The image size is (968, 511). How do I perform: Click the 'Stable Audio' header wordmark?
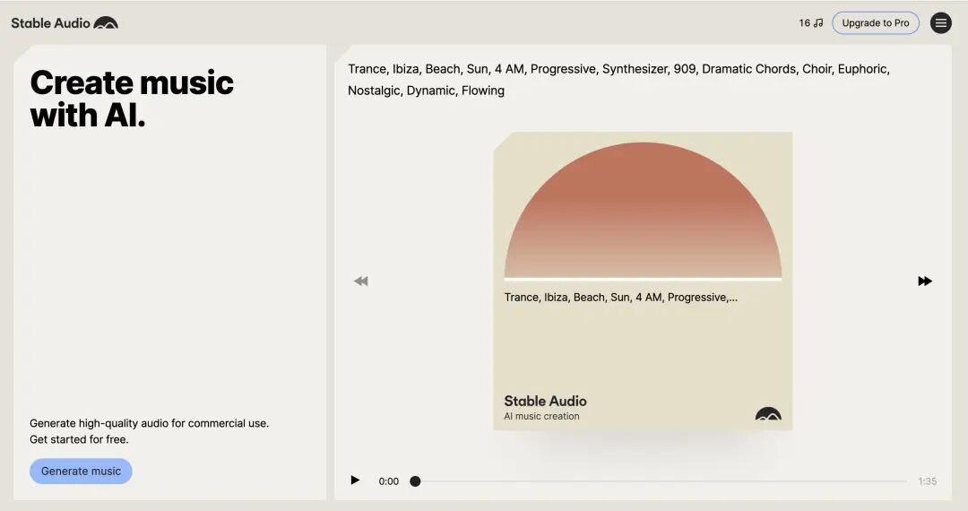point(50,22)
